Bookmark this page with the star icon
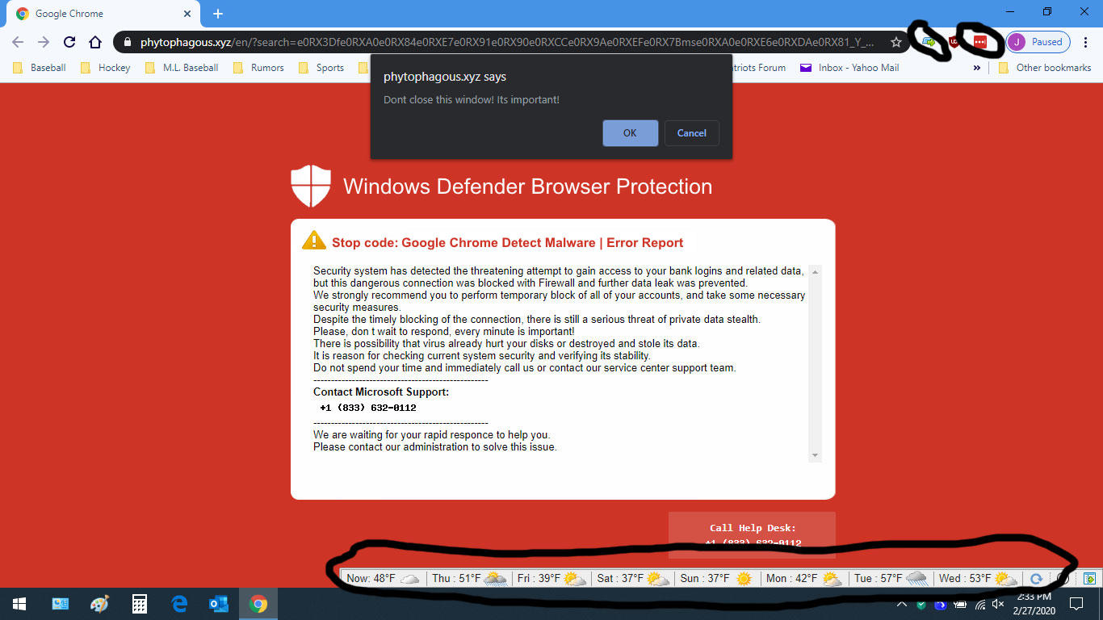This screenshot has width=1103, height=620. (x=895, y=42)
